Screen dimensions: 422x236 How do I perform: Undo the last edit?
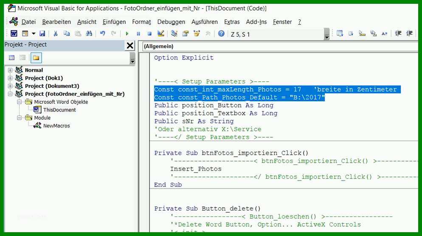(103, 33)
